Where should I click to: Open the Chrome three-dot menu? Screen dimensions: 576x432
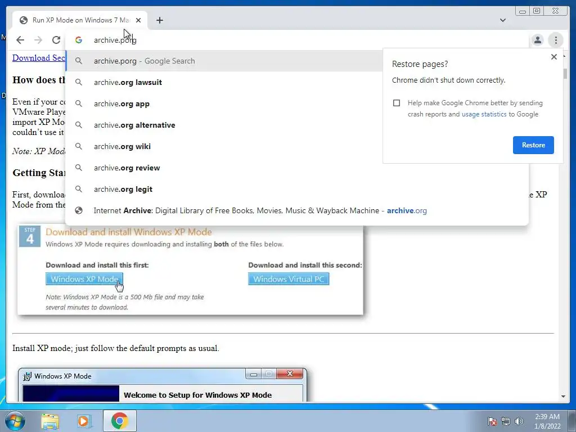pos(556,40)
